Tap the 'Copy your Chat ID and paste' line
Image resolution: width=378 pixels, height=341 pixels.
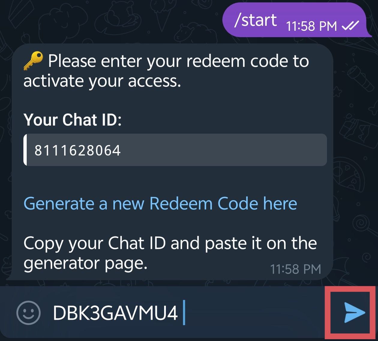coord(170,243)
